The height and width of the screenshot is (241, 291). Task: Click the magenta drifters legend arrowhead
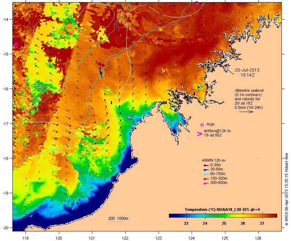click(199, 134)
